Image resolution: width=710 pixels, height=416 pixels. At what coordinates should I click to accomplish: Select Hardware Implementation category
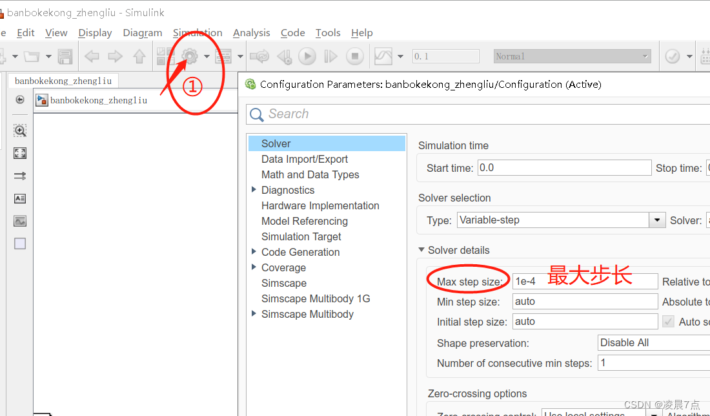click(320, 205)
